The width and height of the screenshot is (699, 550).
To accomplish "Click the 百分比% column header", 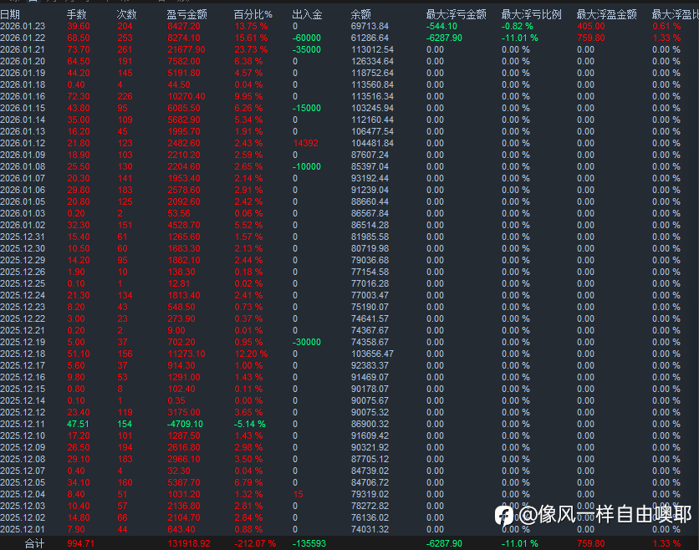I will click(253, 15).
